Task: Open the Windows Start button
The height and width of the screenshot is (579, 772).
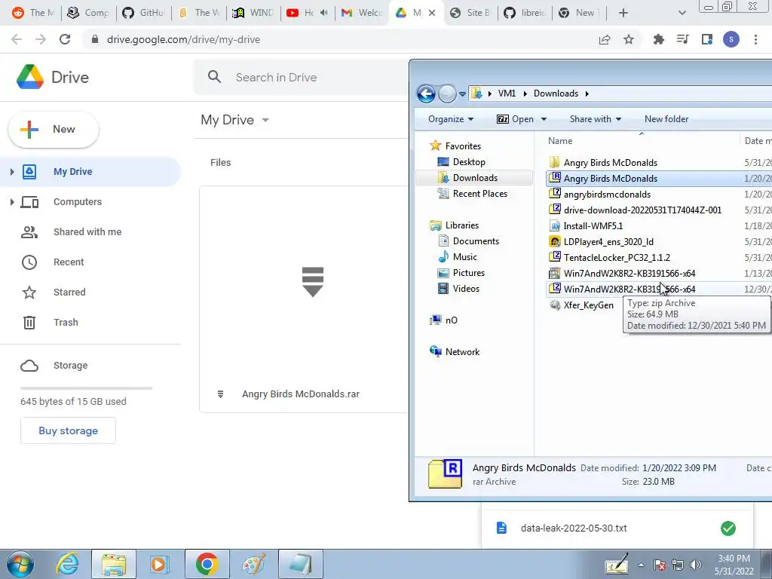Action: click(x=20, y=564)
